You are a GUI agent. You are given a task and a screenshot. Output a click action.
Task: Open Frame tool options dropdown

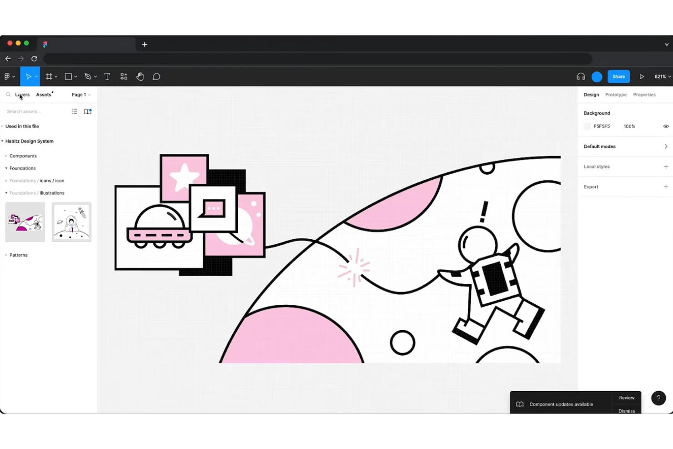[x=56, y=77]
